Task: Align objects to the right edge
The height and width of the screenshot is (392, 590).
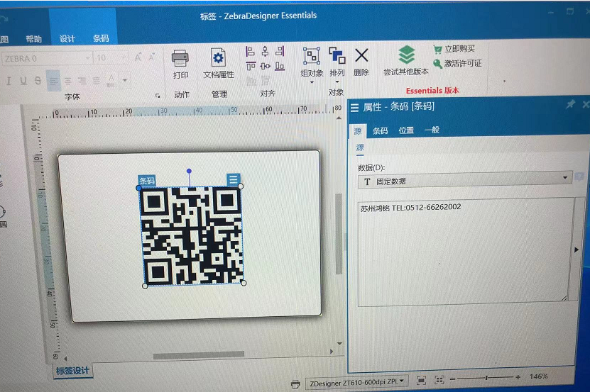Action: [280, 50]
